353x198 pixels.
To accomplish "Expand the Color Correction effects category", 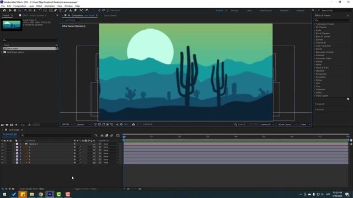I will [x=314, y=46].
